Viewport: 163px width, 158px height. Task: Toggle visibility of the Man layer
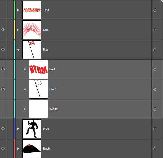tap(3, 128)
